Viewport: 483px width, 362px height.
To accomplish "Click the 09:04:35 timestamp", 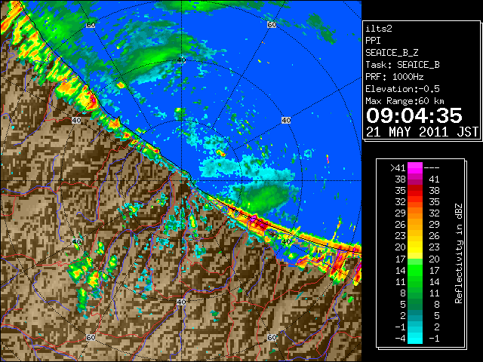I will point(414,115).
